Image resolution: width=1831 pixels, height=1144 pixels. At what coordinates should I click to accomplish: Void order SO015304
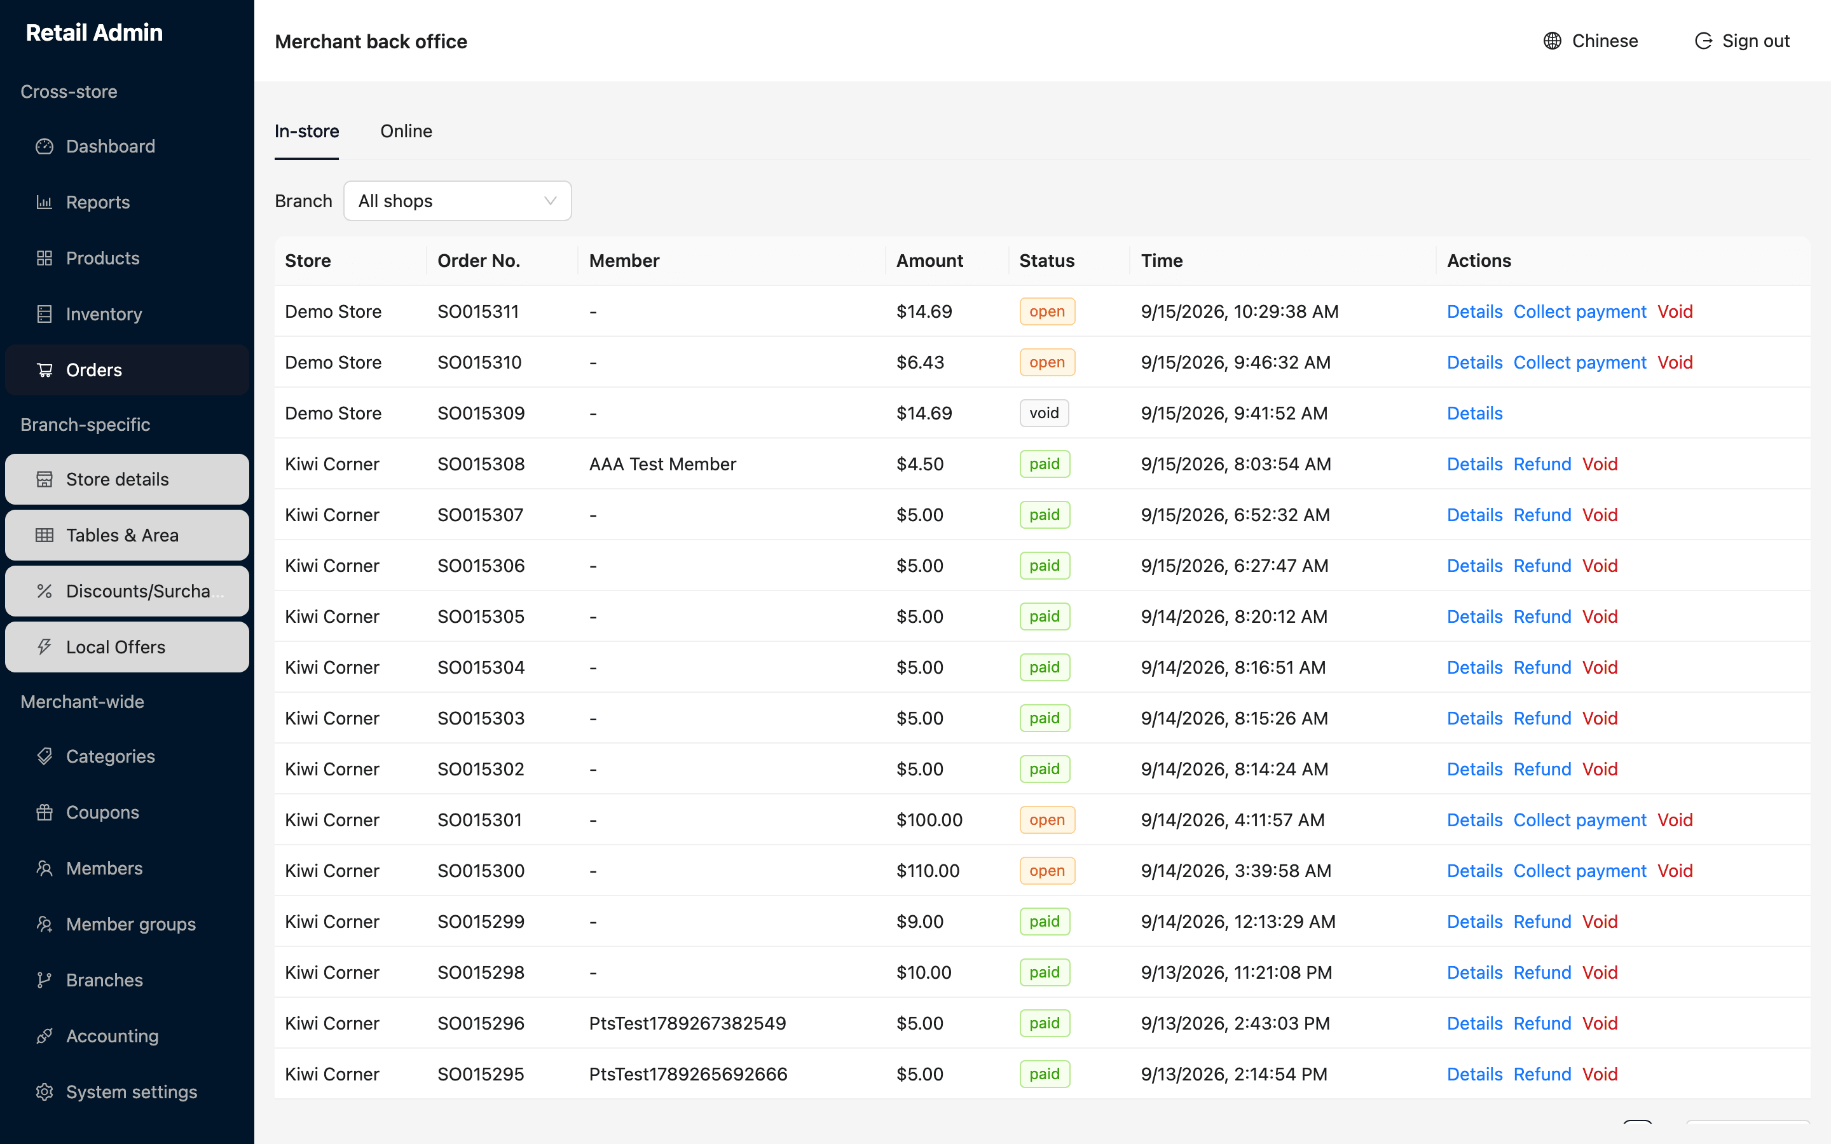click(1600, 667)
